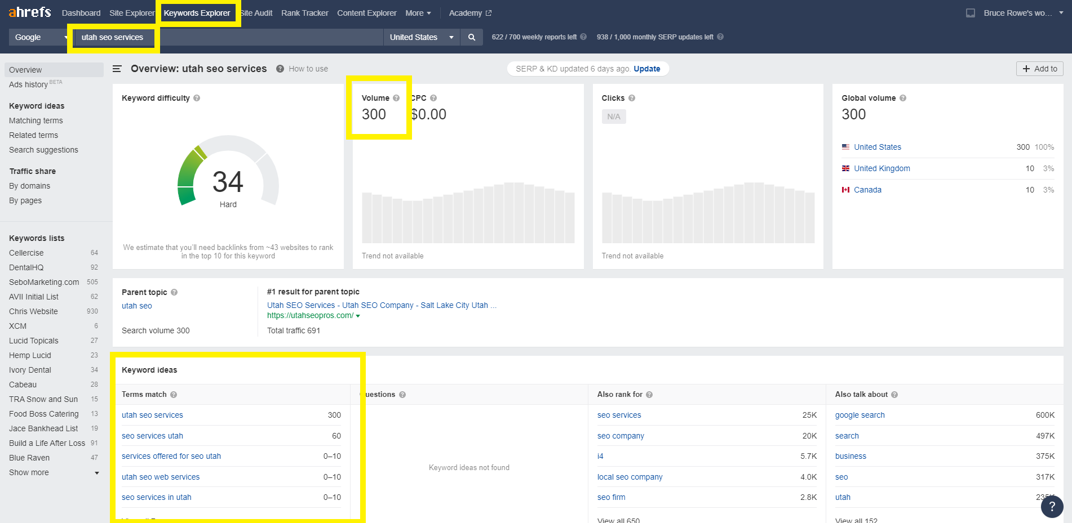
Task: Open the Cellercise keyword list
Action: point(26,253)
